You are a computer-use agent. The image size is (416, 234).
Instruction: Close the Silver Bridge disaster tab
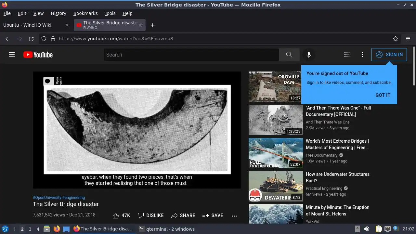pyautogui.click(x=140, y=25)
